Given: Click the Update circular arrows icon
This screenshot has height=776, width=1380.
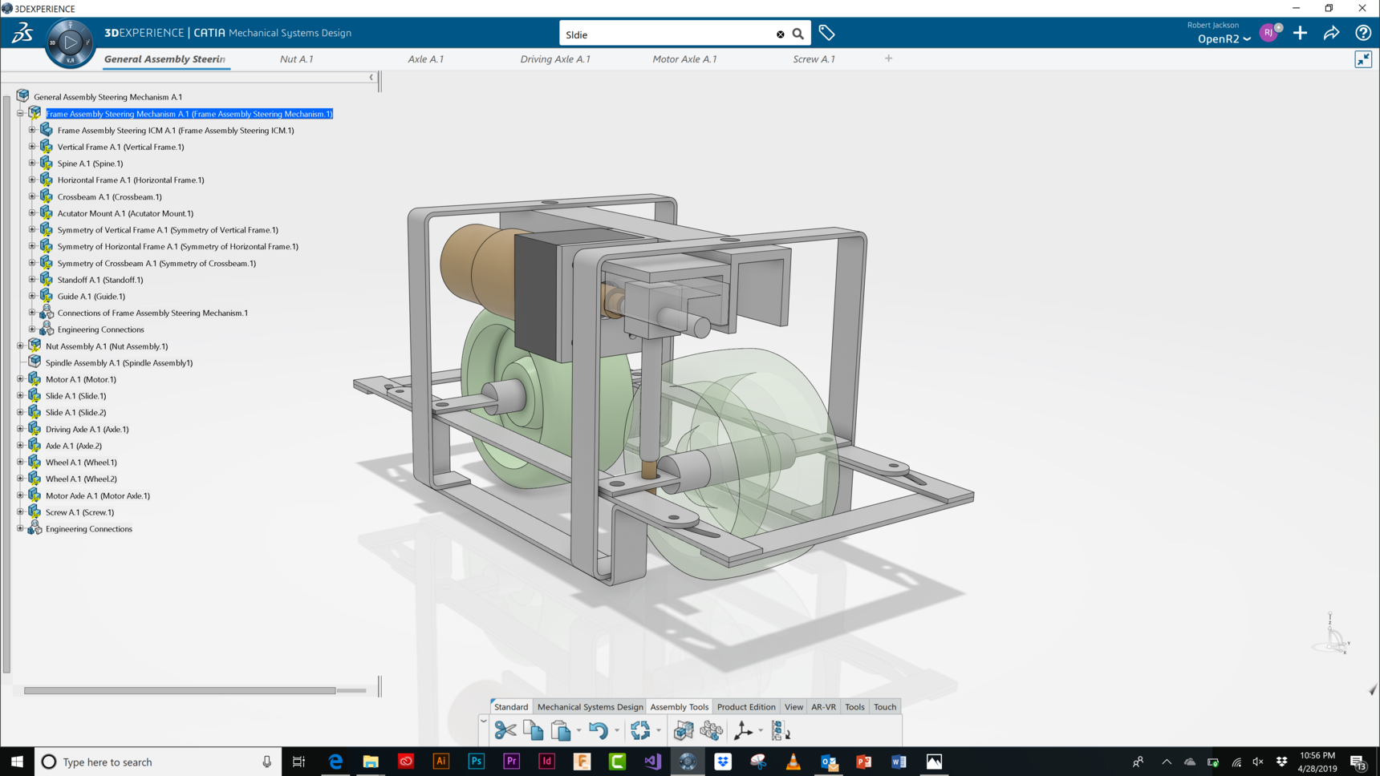Looking at the screenshot, I should tap(640, 730).
